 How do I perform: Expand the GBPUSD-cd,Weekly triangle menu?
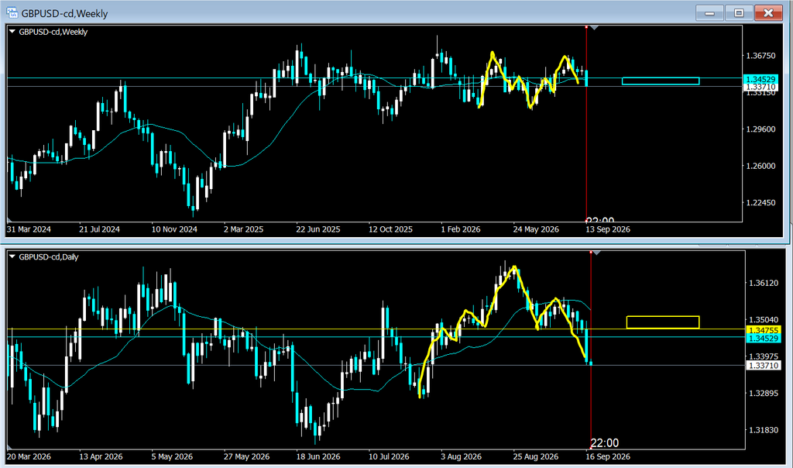click(12, 31)
